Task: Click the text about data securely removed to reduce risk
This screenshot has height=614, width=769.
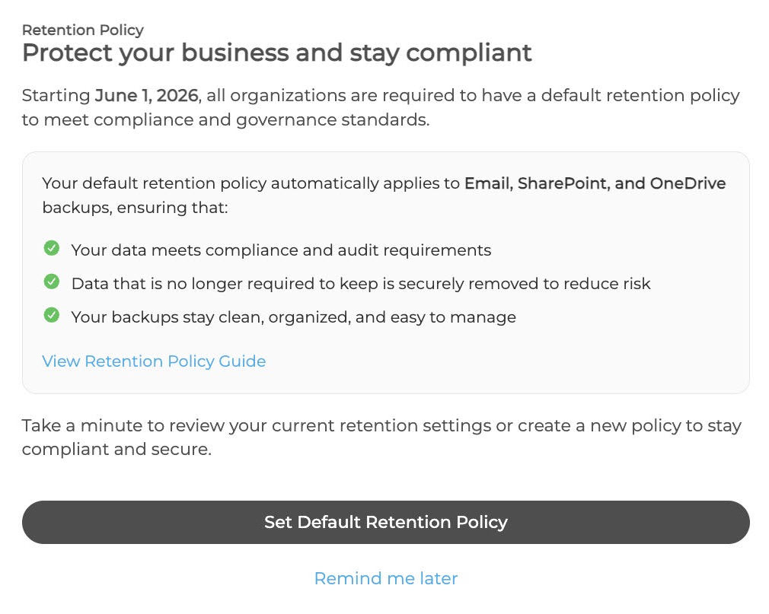Action: coord(361,284)
